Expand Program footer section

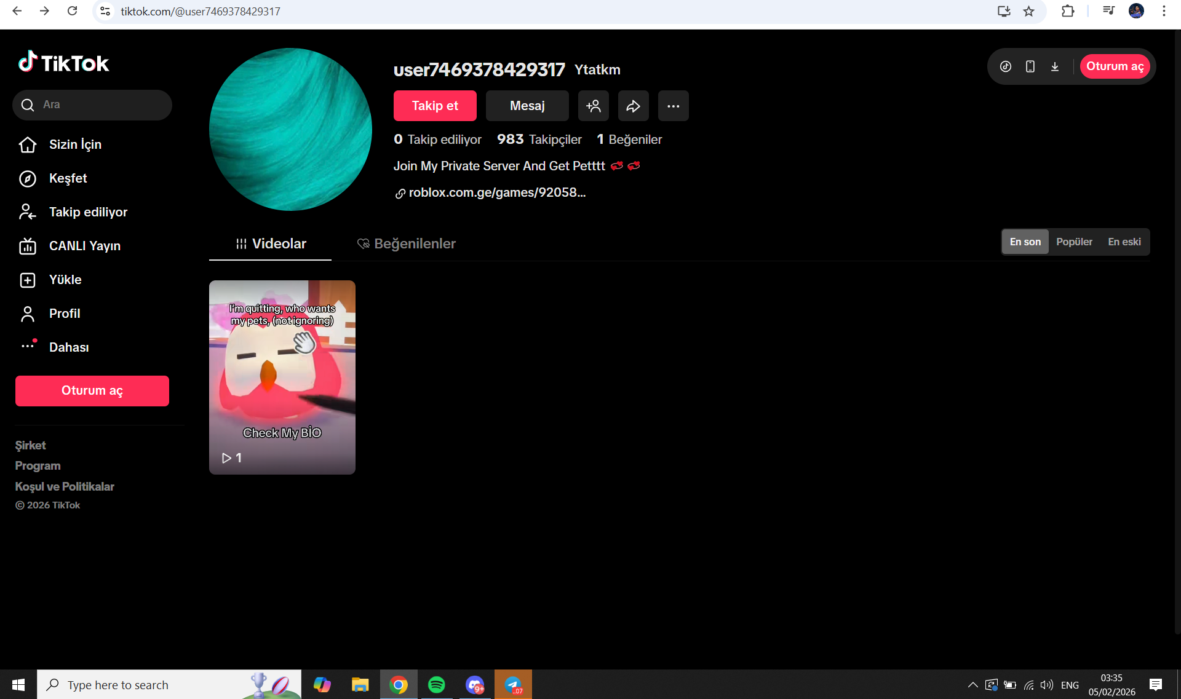[x=38, y=466]
